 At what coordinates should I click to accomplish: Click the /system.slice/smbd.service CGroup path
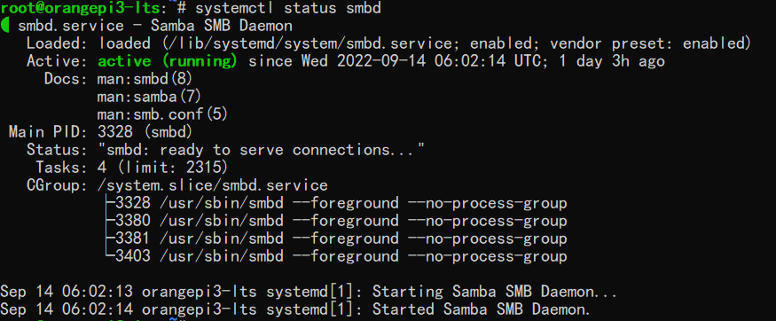point(212,185)
